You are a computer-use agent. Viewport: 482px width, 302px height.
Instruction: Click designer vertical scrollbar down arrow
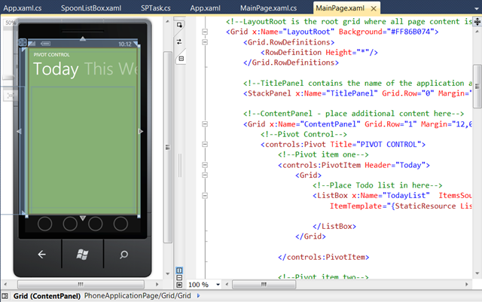point(167,273)
